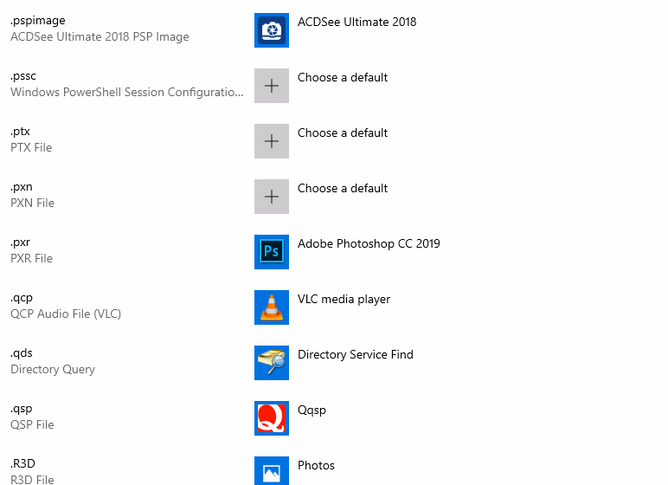The height and width of the screenshot is (485, 668).
Task: Click the Photos app icon for .R3D
Action: [272, 472]
